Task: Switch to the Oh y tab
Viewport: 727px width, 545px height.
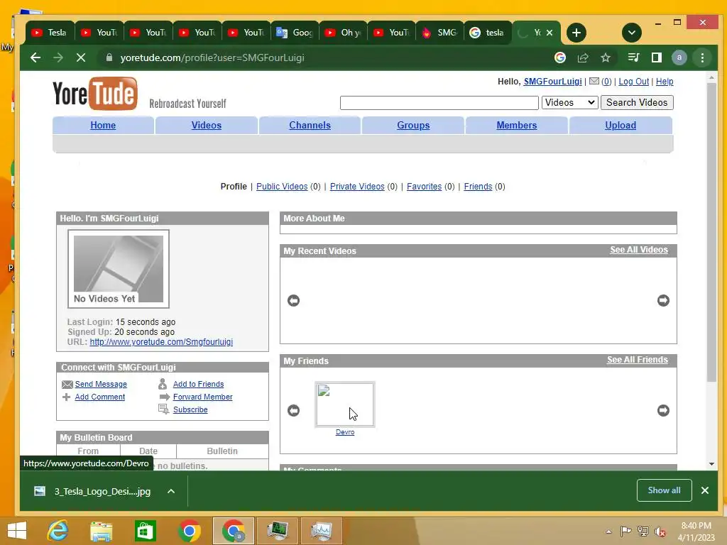Action: [344, 33]
